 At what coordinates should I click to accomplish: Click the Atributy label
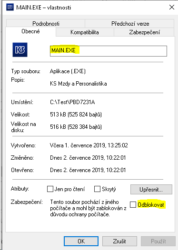20,189
